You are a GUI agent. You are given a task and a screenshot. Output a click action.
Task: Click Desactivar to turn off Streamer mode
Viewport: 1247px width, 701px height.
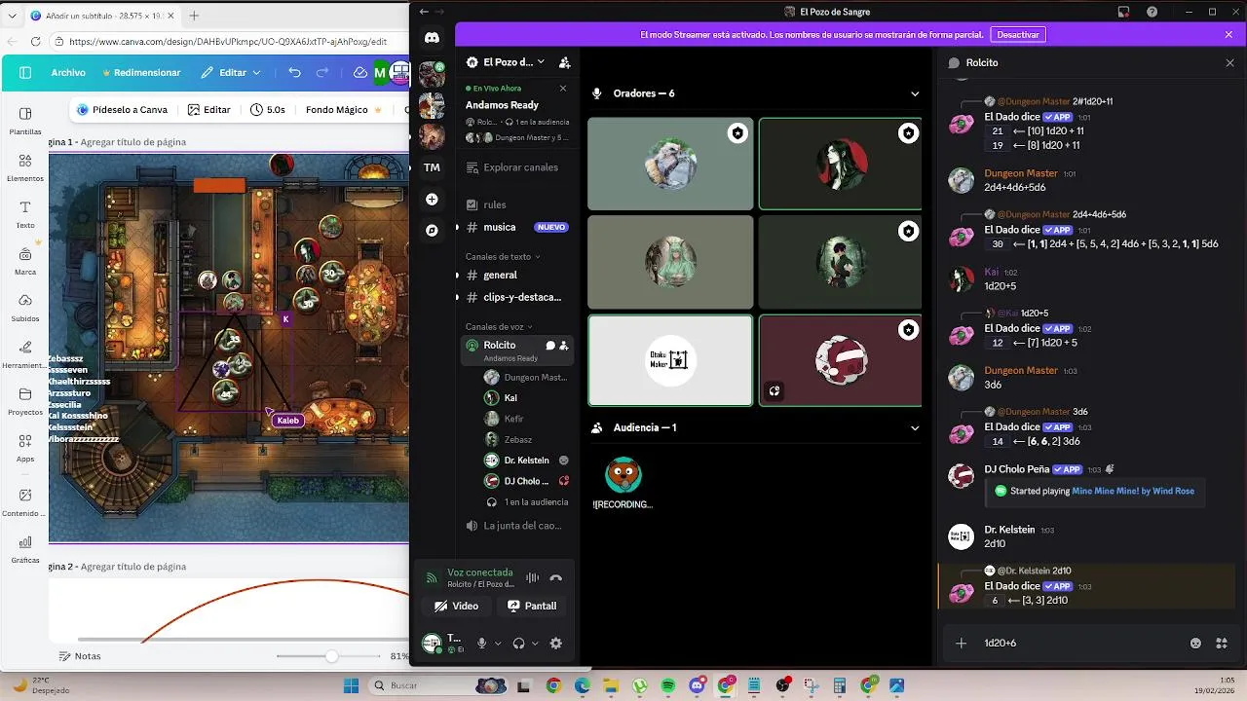click(x=1018, y=34)
